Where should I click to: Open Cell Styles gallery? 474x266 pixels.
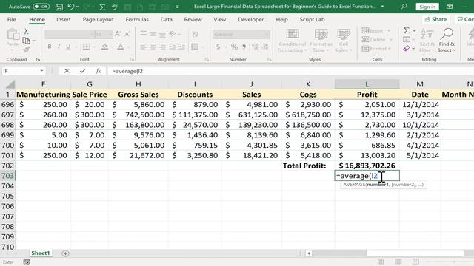coord(344,41)
